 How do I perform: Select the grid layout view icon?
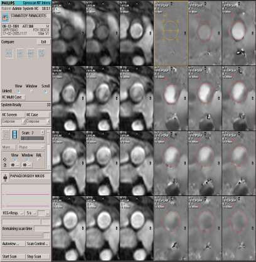coord(6,134)
